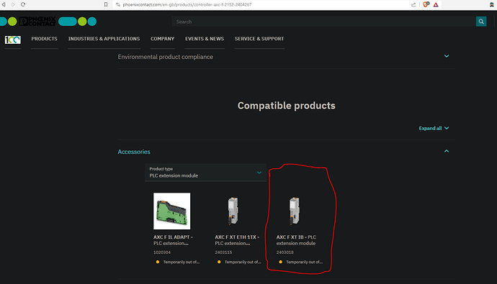
Task: Expand Environmental product compliance section
Action: coord(286,57)
